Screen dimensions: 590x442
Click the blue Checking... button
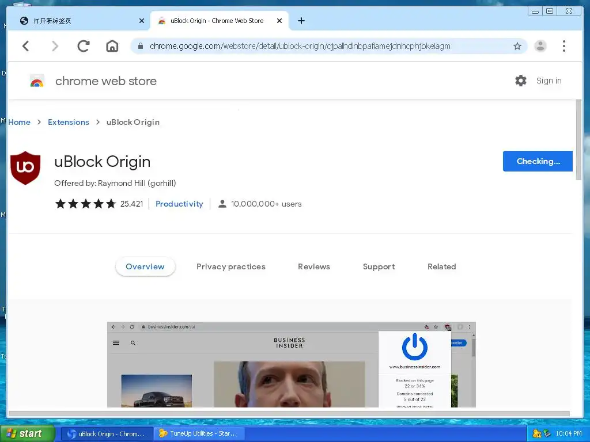(x=538, y=161)
